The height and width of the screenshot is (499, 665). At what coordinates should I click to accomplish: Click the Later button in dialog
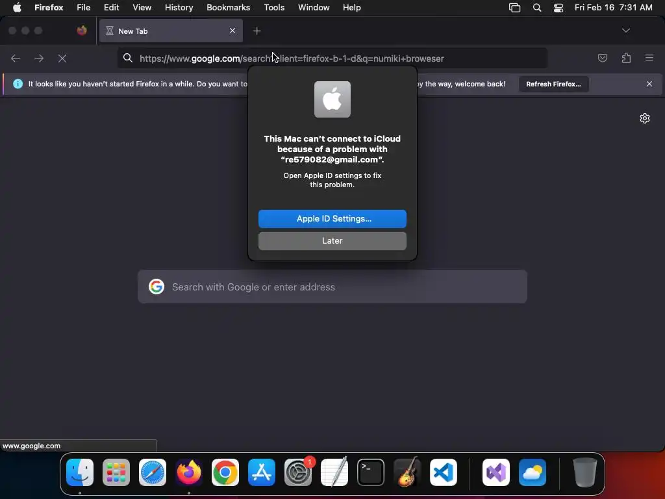coord(332,241)
